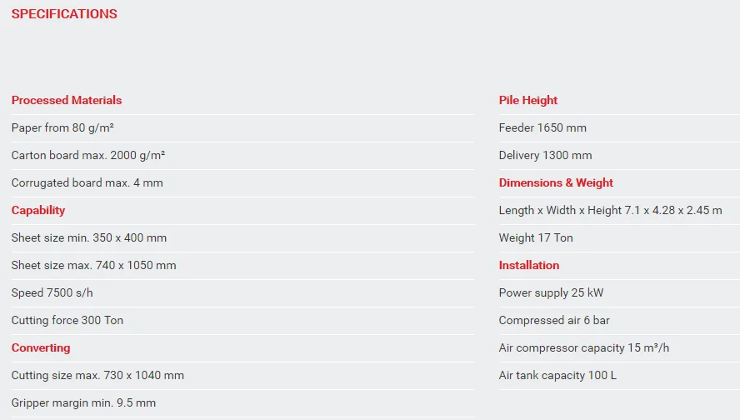
Task: Click the Cutting force 300 Ton row
Action: (x=67, y=320)
